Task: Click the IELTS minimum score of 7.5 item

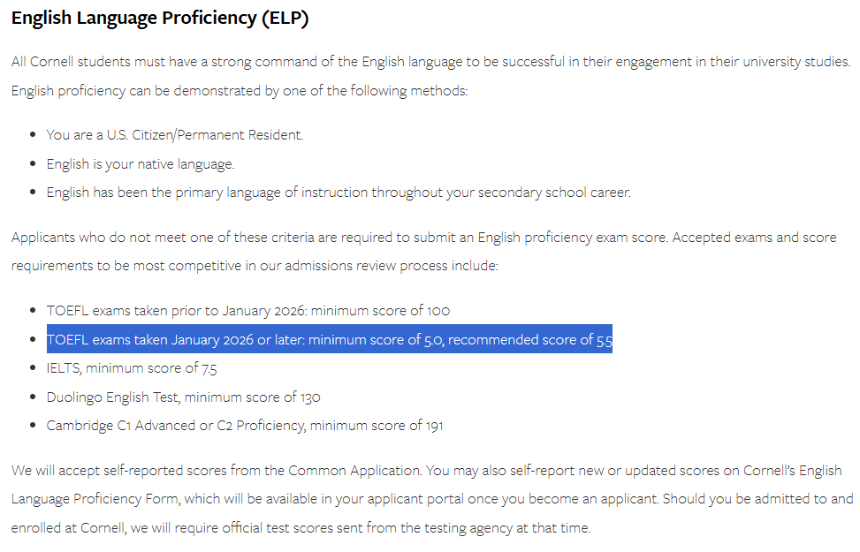Action: click(x=132, y=367)
